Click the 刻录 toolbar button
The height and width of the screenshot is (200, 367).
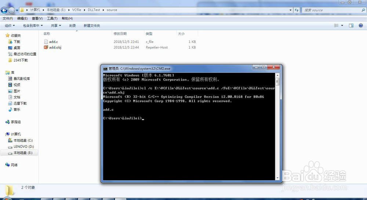tap(72, 26)
